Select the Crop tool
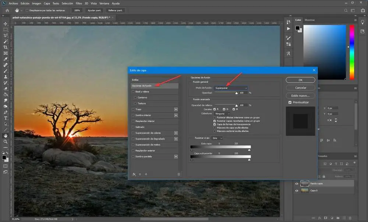Viewport: 368px width, 222px height. [x=6, y=47]
